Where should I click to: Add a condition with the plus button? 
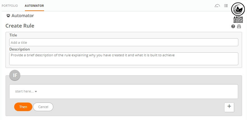pos(229,107)
